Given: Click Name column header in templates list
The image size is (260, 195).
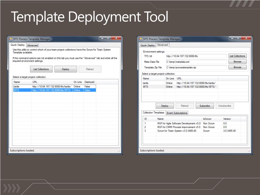Looking at the screenshot, I should [179, 119].
